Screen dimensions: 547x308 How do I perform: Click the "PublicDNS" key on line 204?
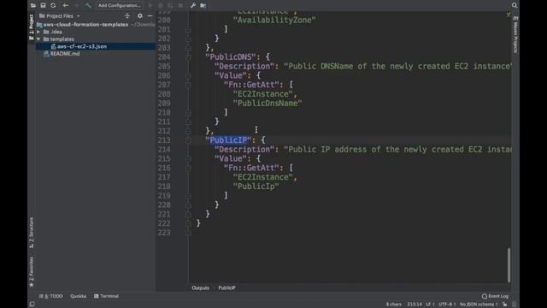tap(230, 57)
